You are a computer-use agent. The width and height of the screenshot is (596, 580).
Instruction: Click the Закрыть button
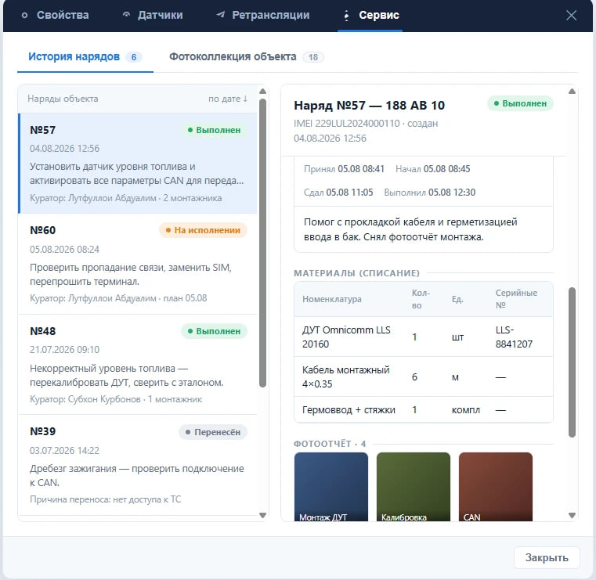547,557
